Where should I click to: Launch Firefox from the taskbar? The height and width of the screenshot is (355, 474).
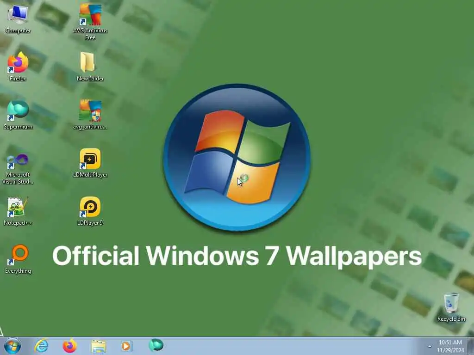[69, 346]
